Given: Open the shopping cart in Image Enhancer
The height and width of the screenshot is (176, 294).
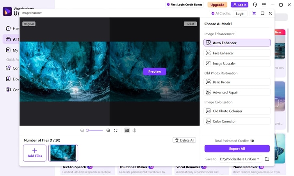Looking at the screenshot, I should (x=254, y=13).
